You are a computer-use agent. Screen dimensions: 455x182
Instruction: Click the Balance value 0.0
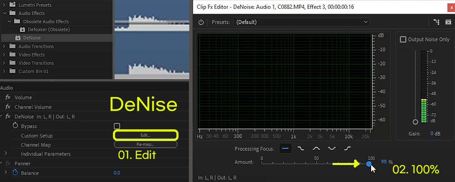point(117,173)
